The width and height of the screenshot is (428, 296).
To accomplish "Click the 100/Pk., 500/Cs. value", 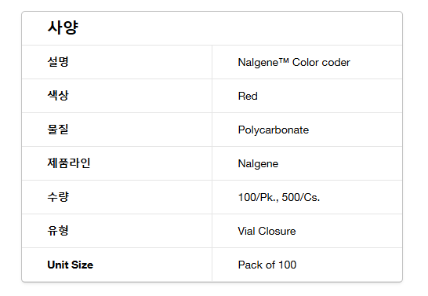I will point(279,197).
